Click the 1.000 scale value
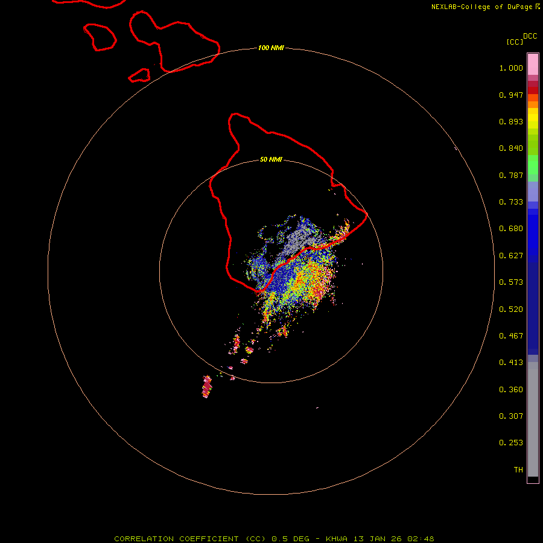 click(511, 68)
